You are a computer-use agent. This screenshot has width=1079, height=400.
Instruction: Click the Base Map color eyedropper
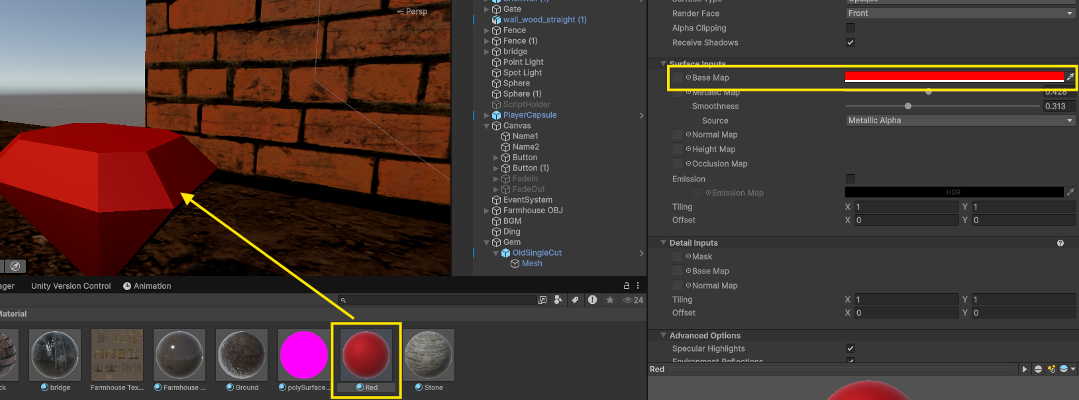tap(1070, 77)
